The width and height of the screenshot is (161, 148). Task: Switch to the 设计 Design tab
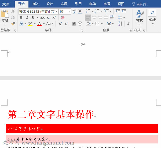tap(50, 4)
